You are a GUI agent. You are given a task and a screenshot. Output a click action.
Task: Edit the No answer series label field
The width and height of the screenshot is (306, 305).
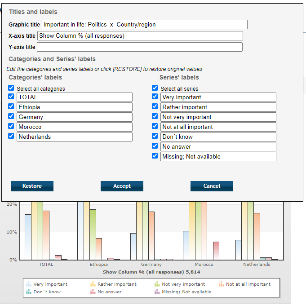tap(218, 146)
